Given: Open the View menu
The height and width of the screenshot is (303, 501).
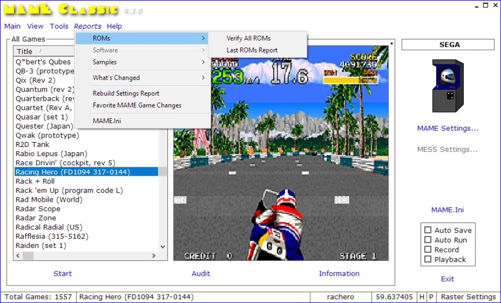Looking at the screenshot, I should pyautogui.click(x=35, y=26).
